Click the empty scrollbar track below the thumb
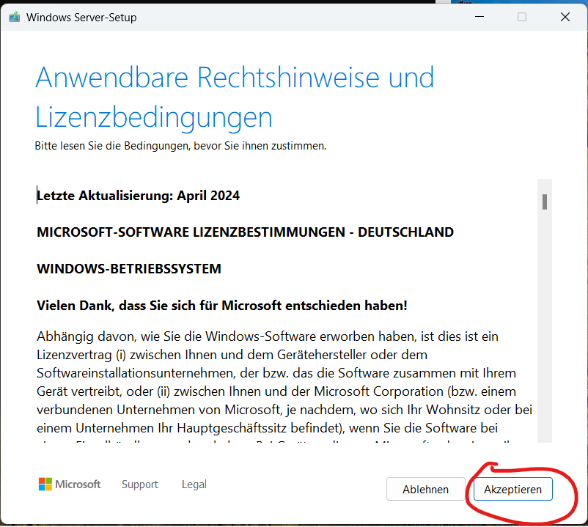 tap(545, 330)
